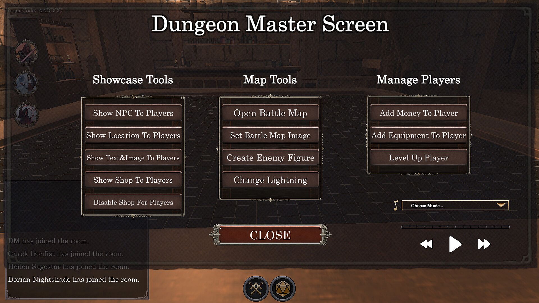Open the Choose Music dropdown
This screenshot has width=539, height=303.
point(455,205)
